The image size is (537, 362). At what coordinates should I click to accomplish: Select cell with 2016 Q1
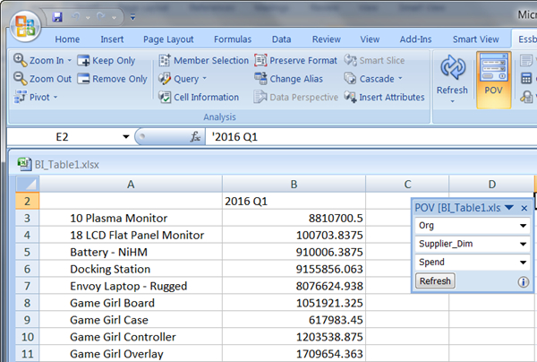[x=294, y=201]
